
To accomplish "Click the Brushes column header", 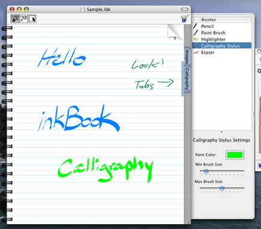I will point(223,19).
